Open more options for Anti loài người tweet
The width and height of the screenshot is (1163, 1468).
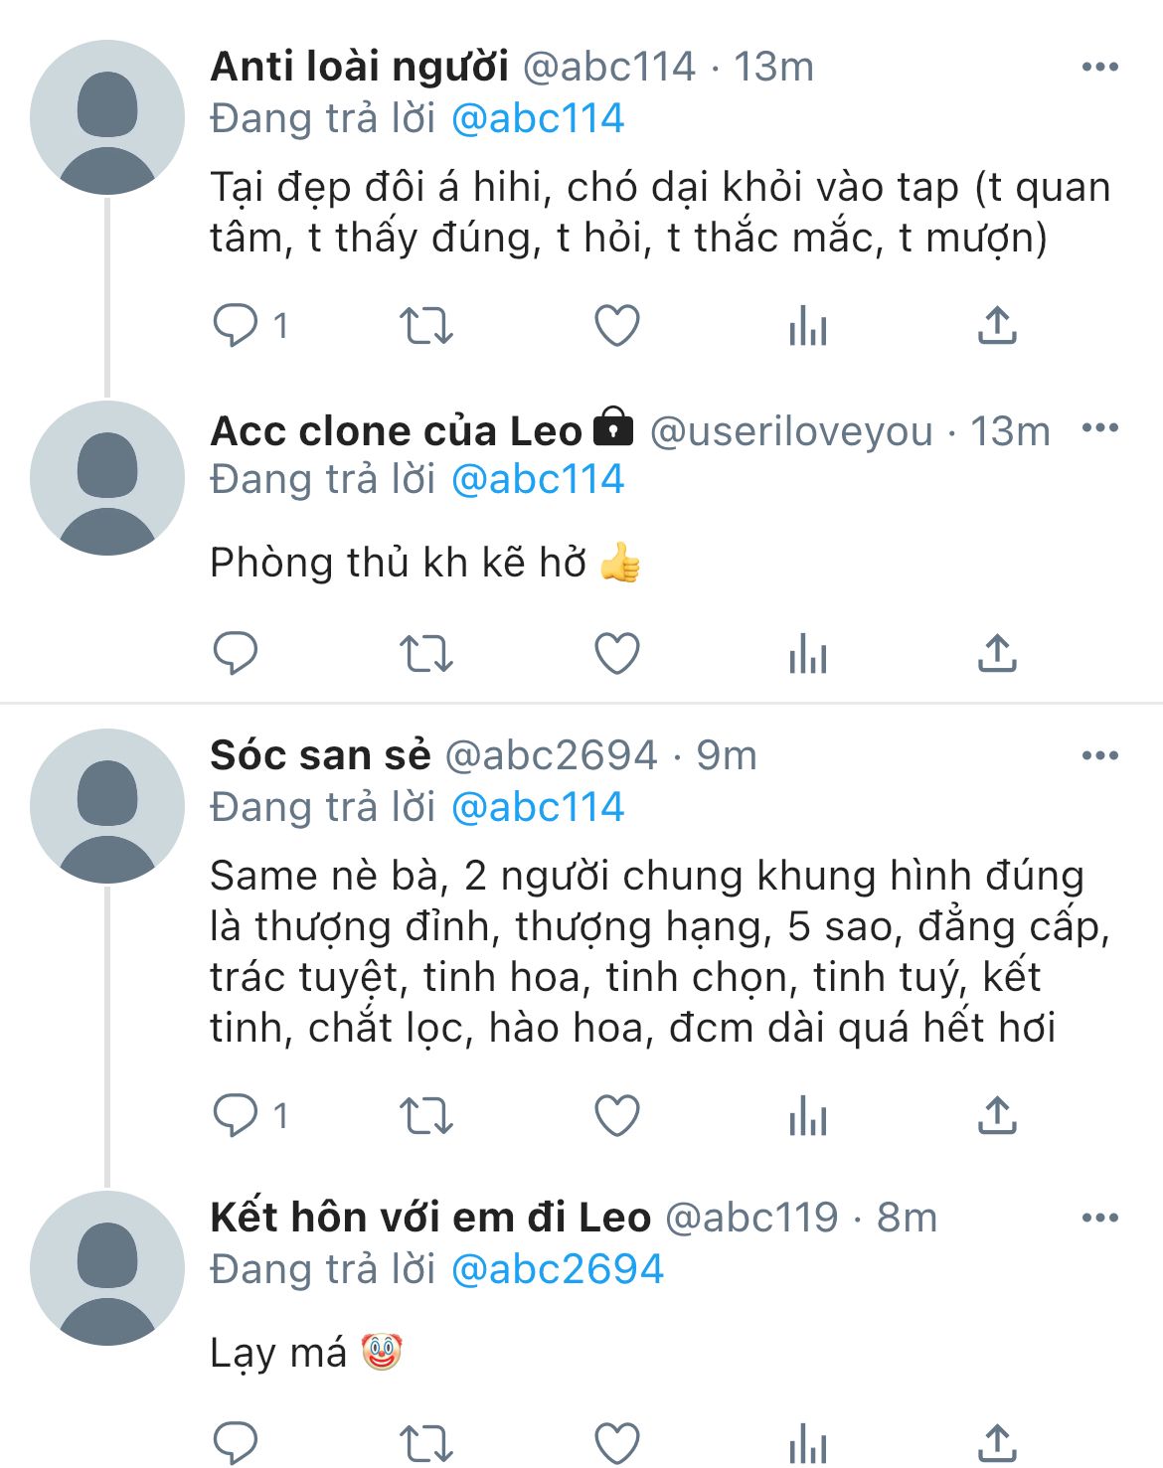(x=1099, y=67)
